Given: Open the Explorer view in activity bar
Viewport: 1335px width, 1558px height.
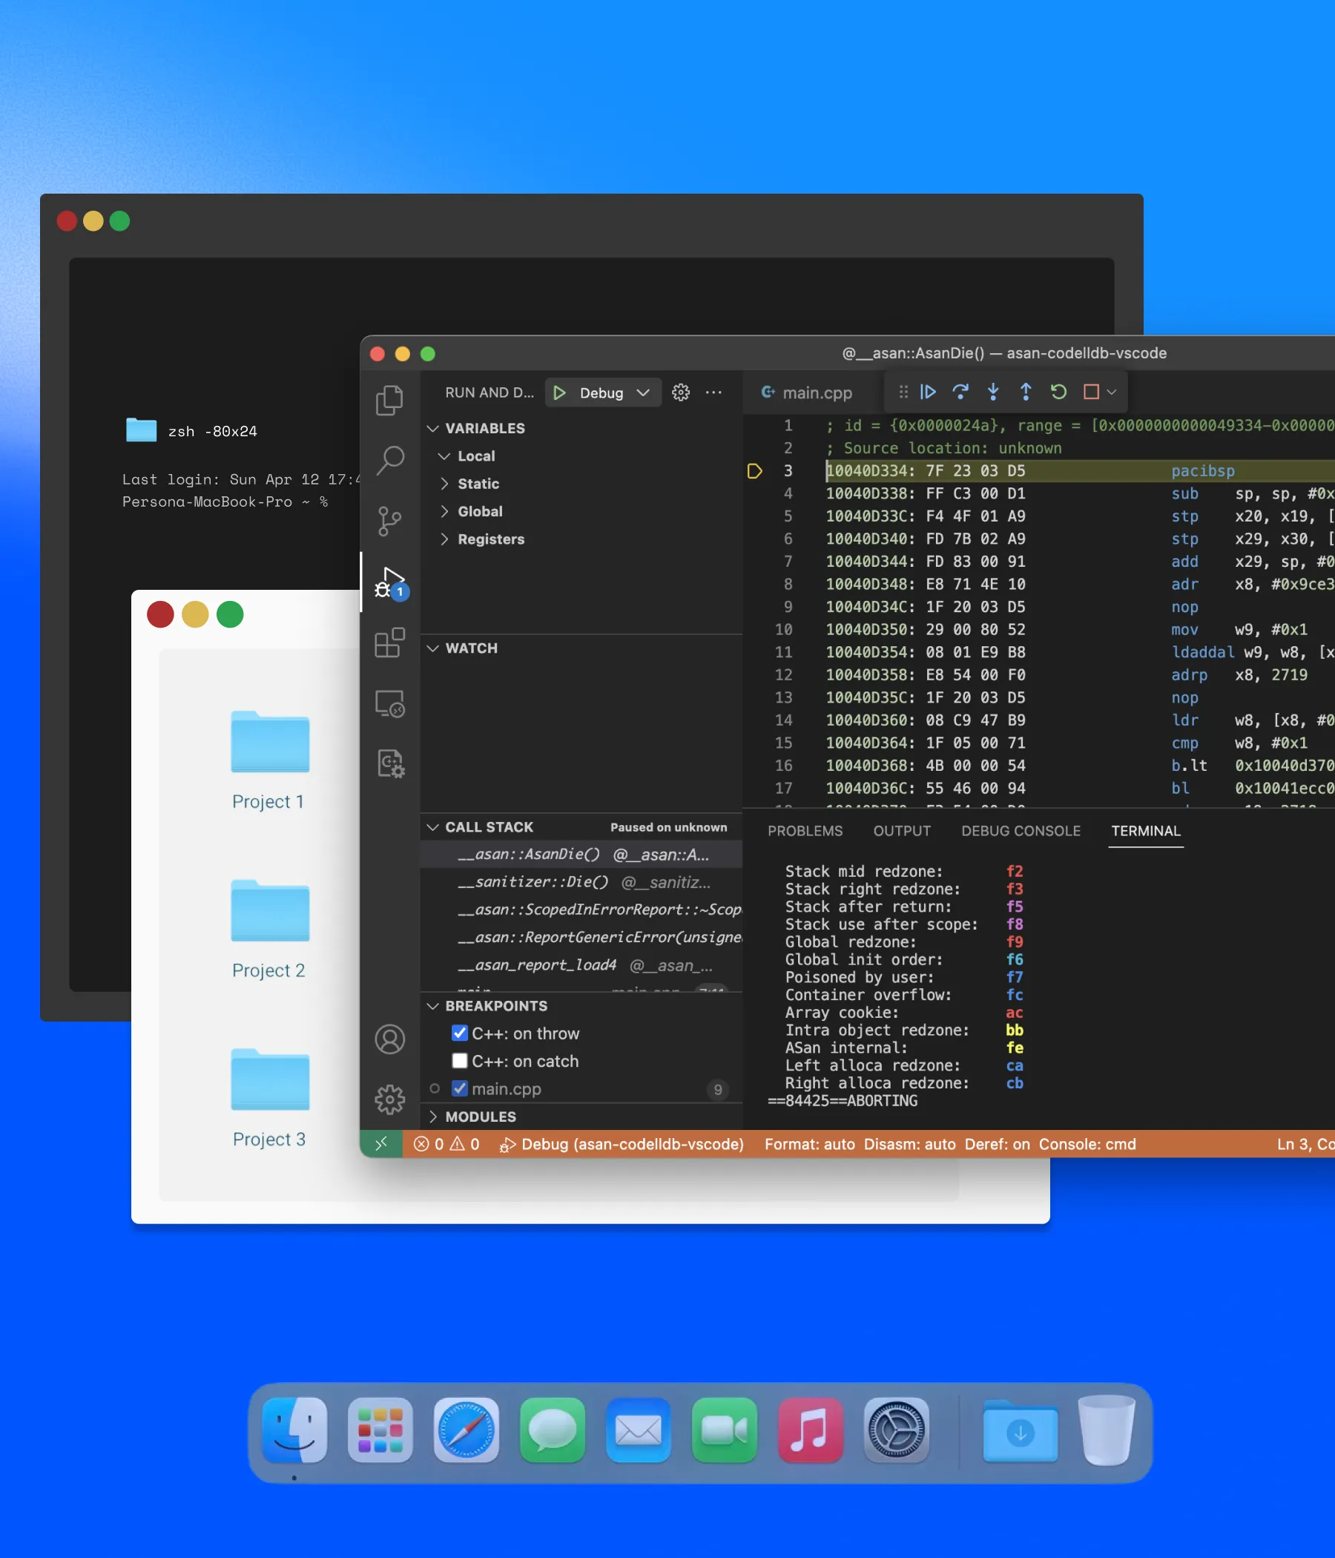Looking at the screenshot, I should (389, 400).
